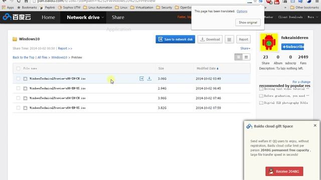
Task: Open the Sophos UTM bookmark
Action: pos(69,7)
